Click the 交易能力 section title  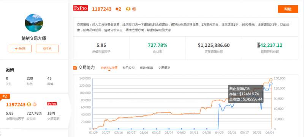(87, 67)
